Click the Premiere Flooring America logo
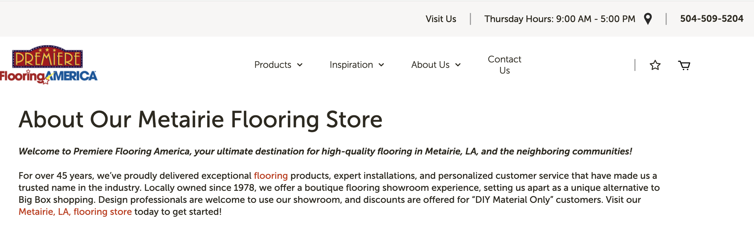This screenshot has height=226, width=754. (x=48, y=65)
